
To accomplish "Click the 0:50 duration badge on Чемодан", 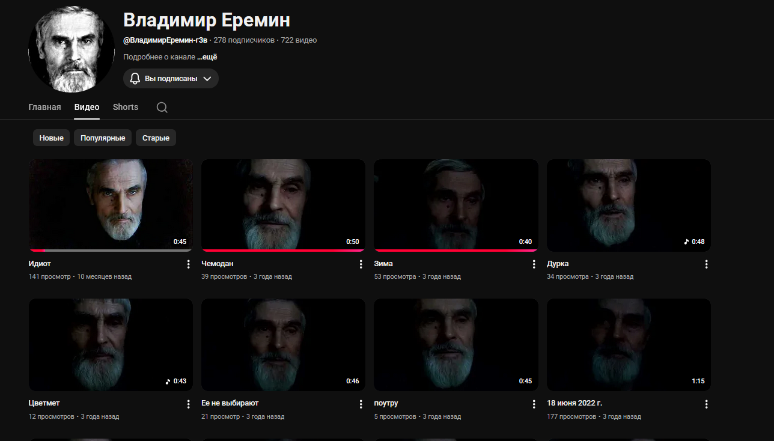I will tap(353, 242).
